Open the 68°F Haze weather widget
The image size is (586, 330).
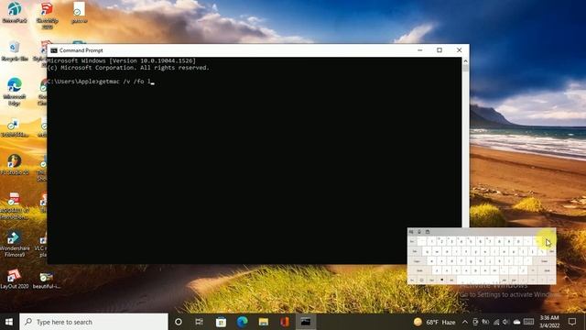(434, 322)
